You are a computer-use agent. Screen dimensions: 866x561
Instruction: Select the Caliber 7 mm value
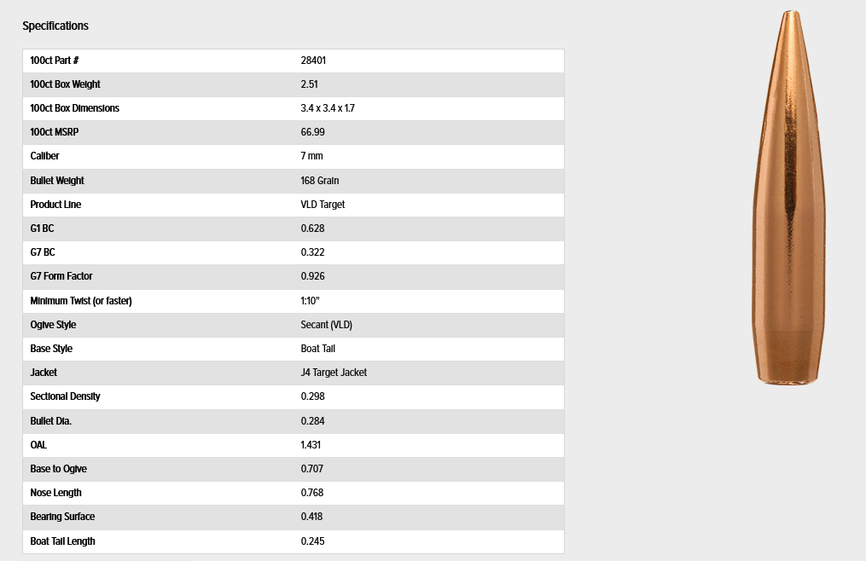click(x=311, y=156)
